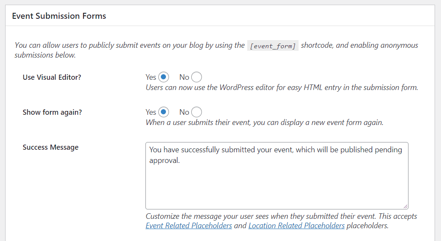Click the 'display a new event form again' description
The image size is (441, 241).
click(264, 122)
